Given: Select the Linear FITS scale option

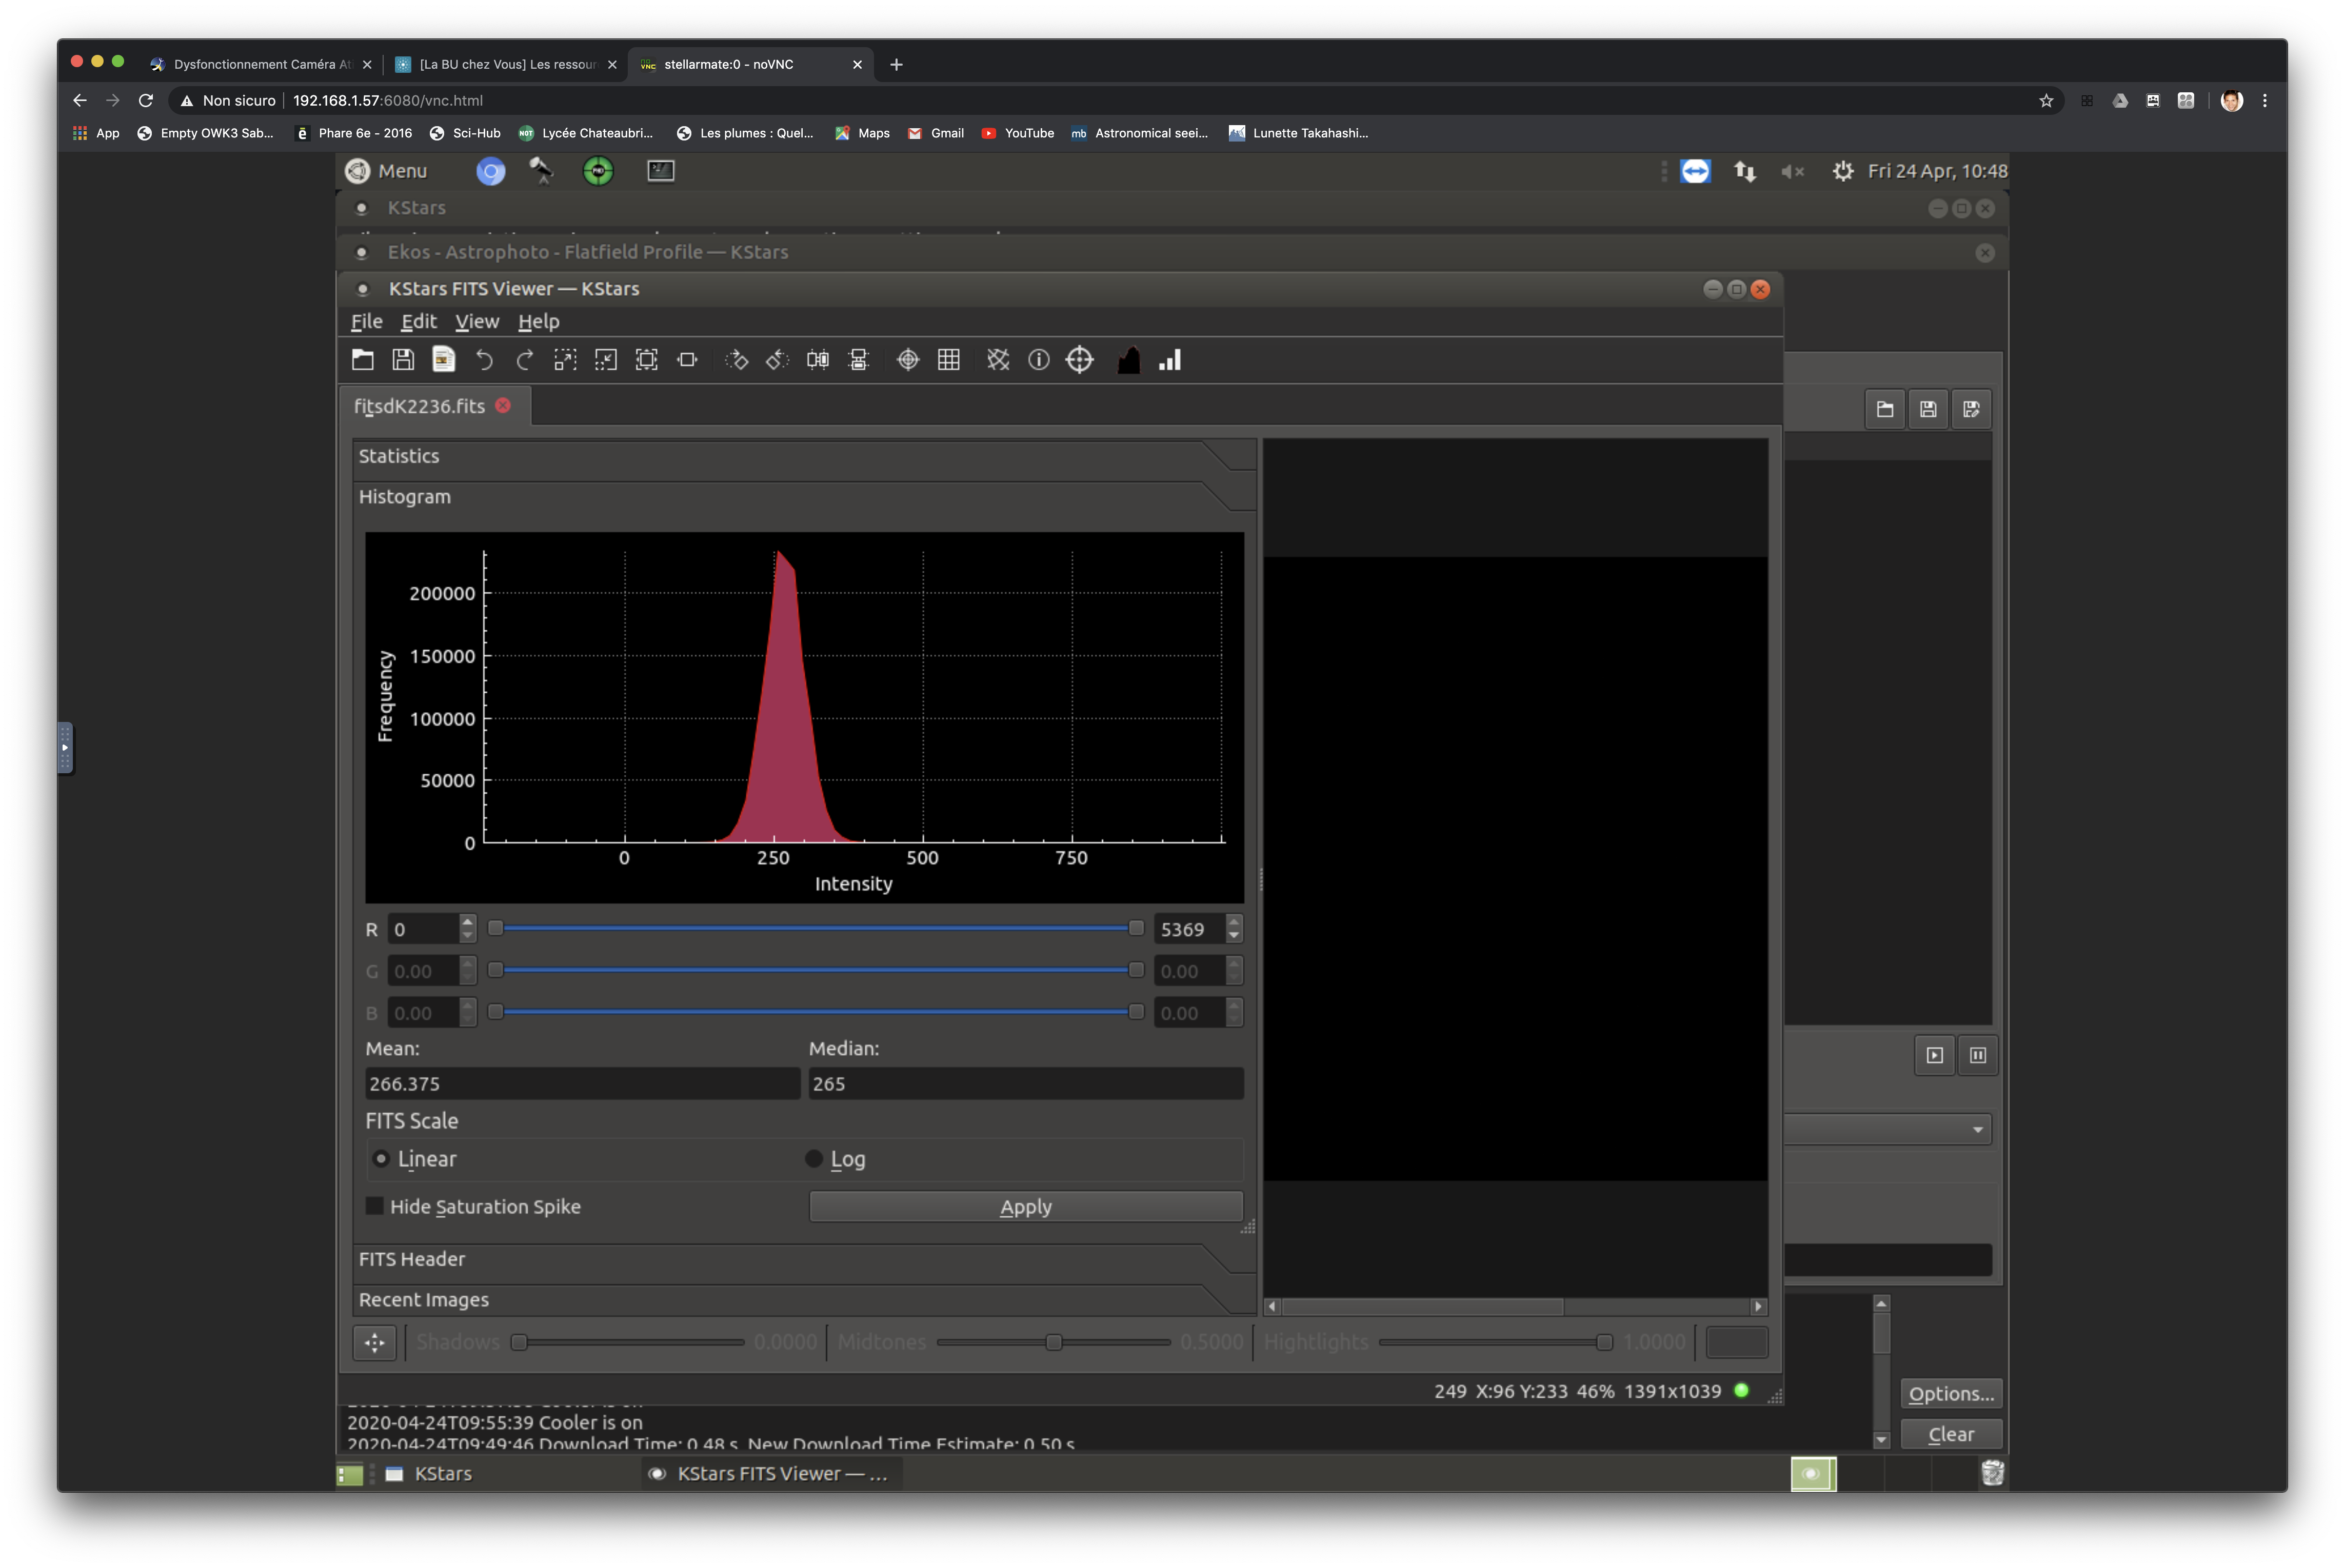Looking at the screenshot, I should 381,1159.
